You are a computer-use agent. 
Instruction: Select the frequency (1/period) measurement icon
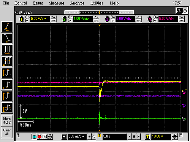tap(7, 62)
